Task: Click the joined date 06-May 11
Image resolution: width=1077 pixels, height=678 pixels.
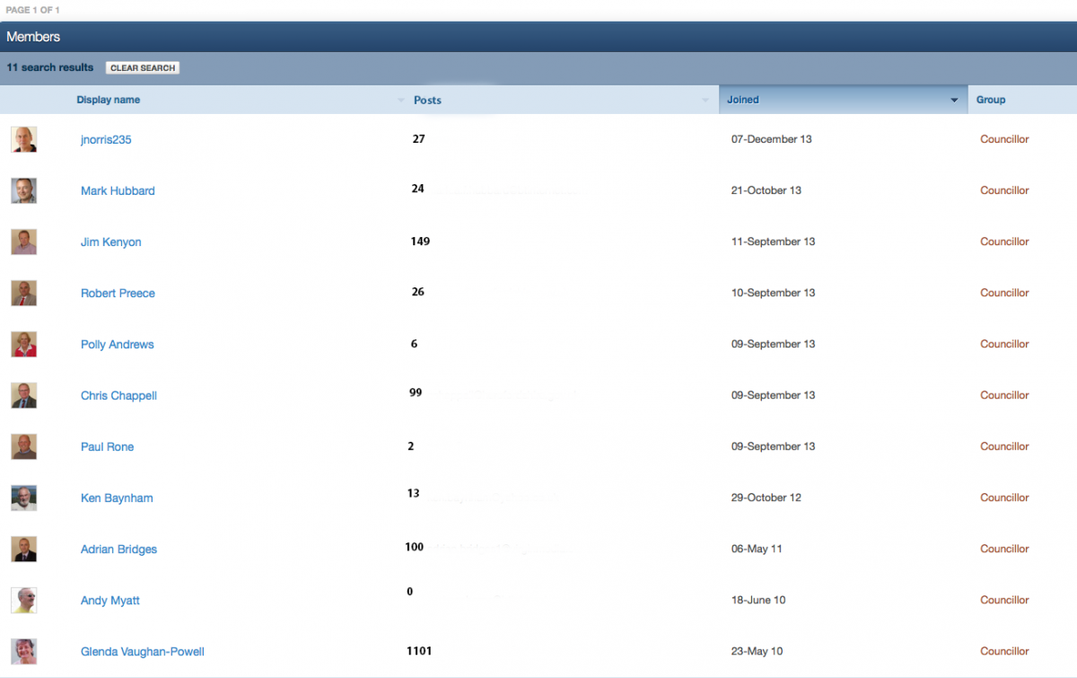Action: click(757, 549)
